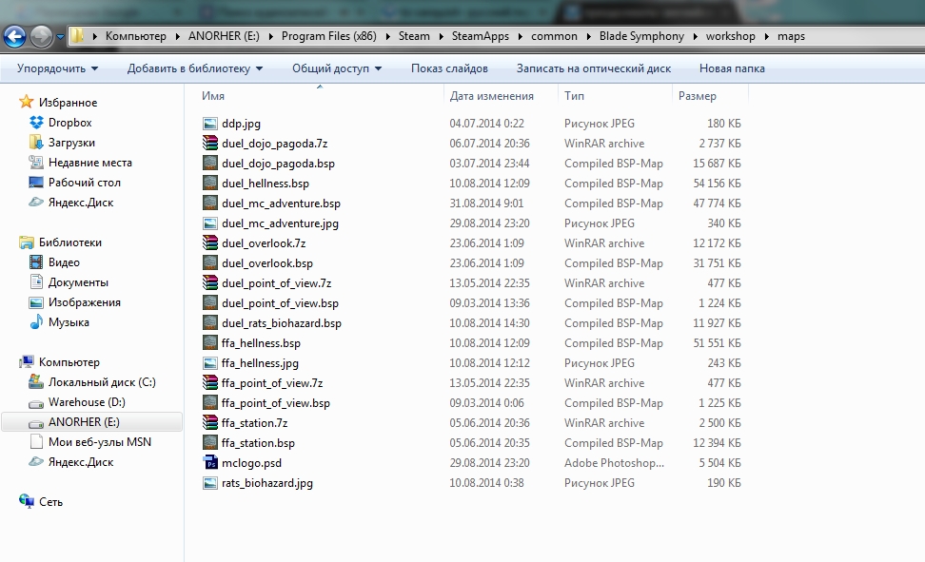This screenshot has height=562, width=925.
Task: Open Изображения library in the sidebar
Action: click(85, 302)
